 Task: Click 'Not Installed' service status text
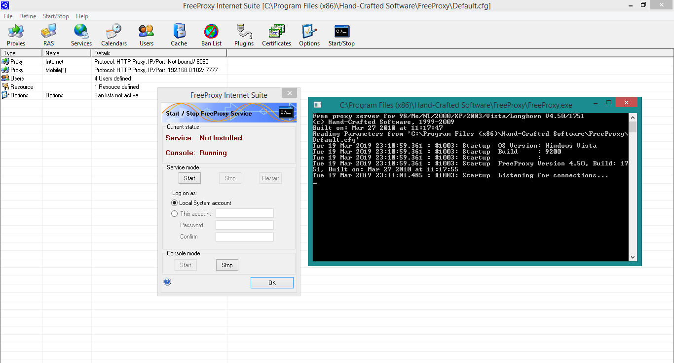pos(221,138)
